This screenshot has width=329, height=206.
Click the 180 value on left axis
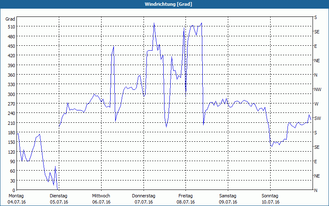(12, 133)
